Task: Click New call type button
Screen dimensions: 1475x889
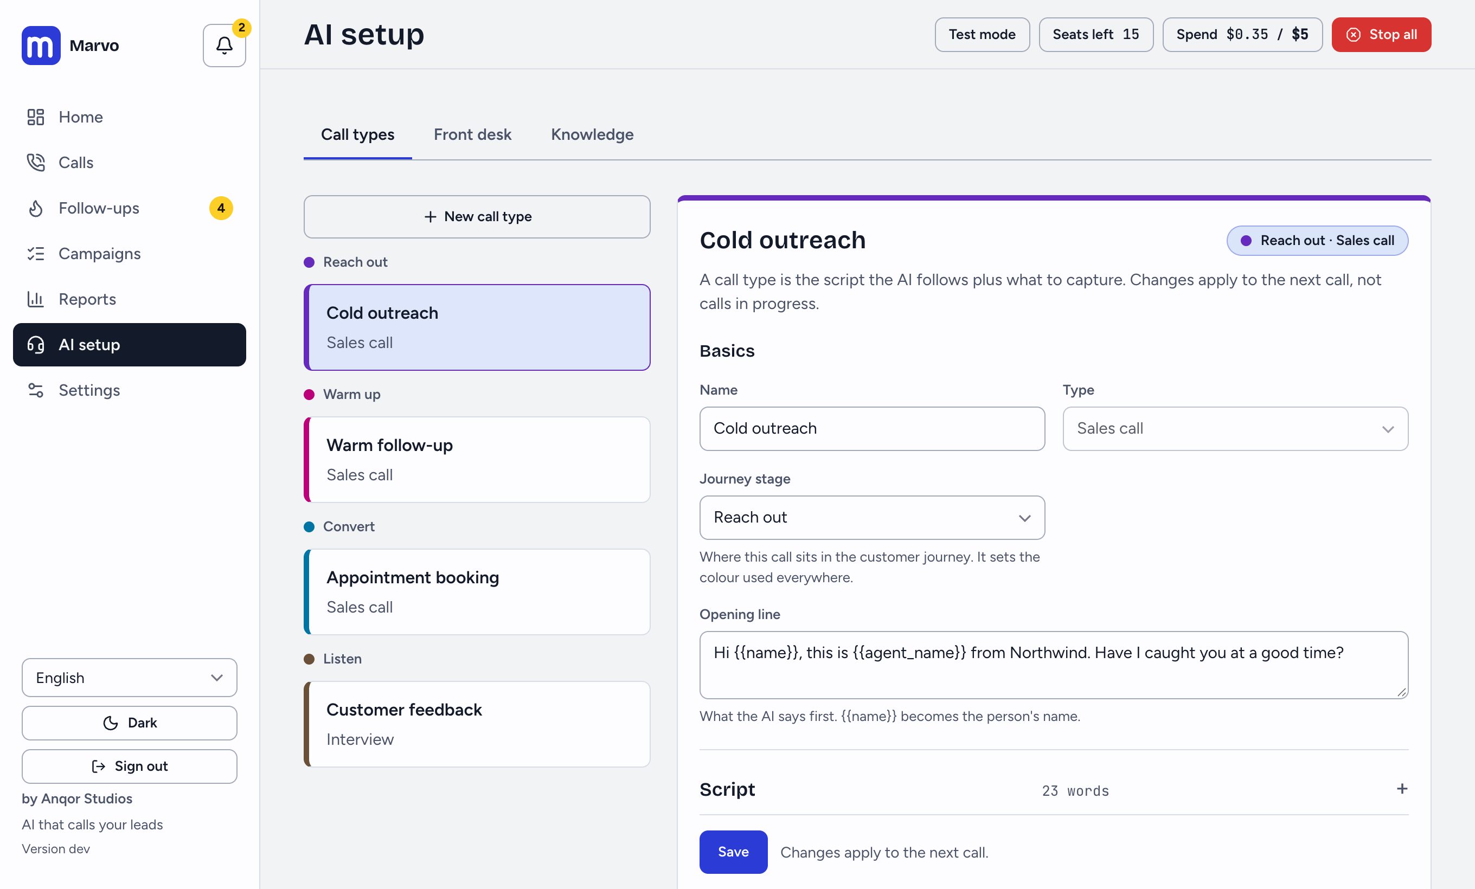Action: coord(477,217)
